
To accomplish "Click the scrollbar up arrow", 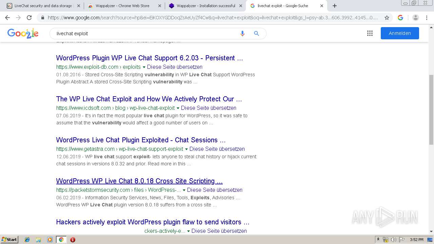I will (x=431, y=27).
